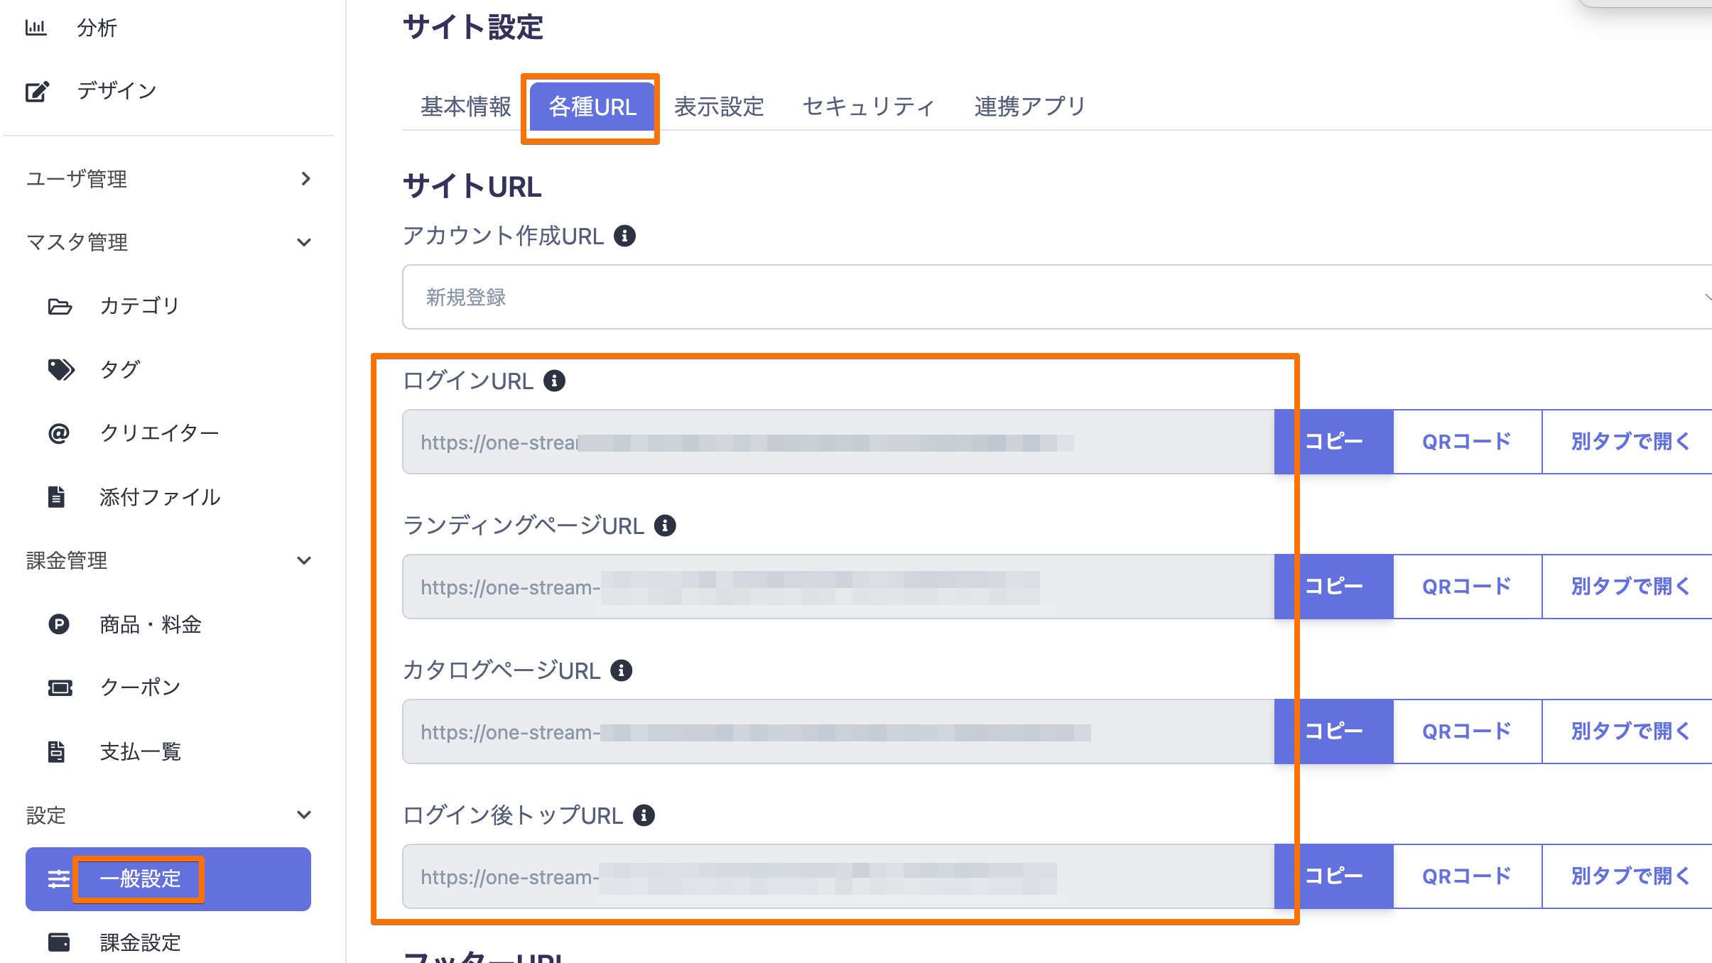Click info icon next to カタログページURL

click(621, 670)
